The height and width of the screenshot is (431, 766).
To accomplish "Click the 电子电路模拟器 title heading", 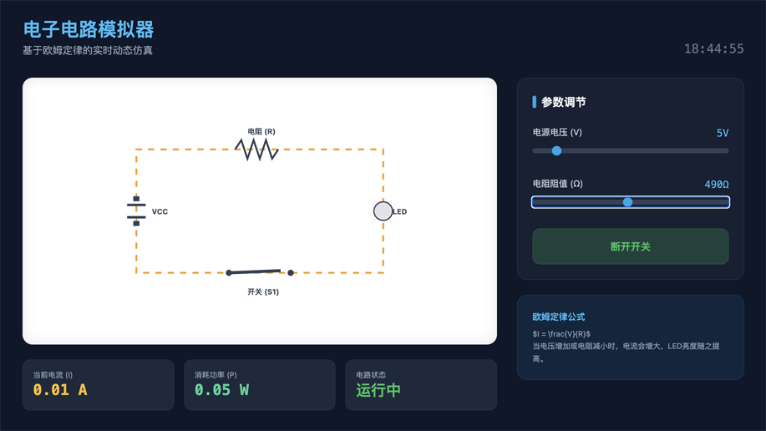I will coord(89,29).
